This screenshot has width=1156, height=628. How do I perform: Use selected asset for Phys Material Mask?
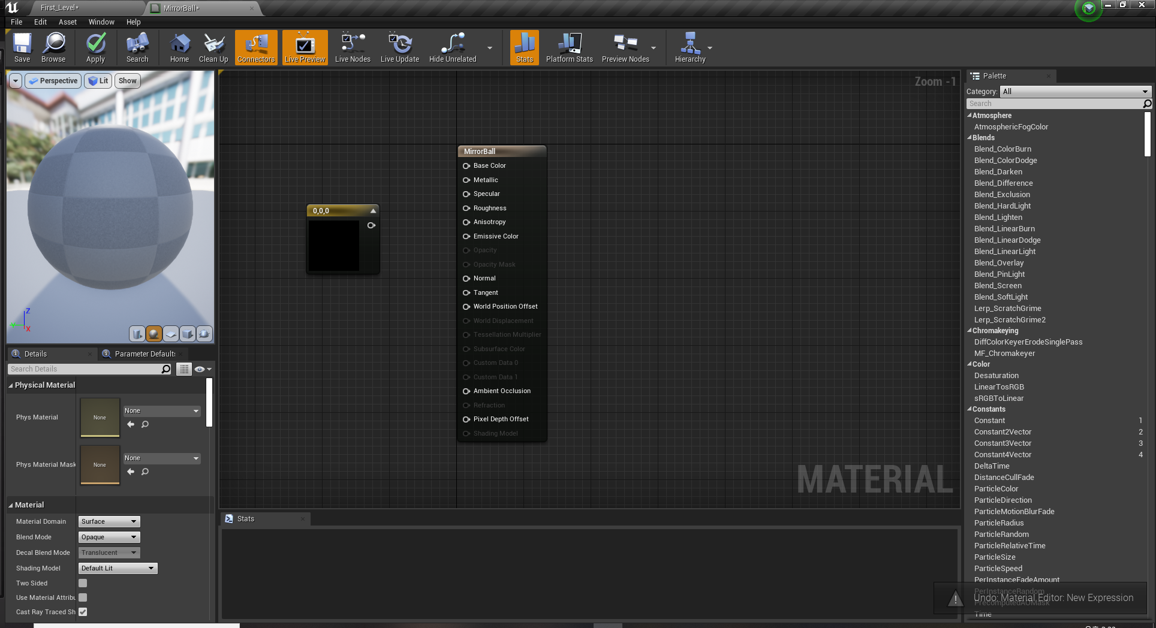click(x=131, y=472)
